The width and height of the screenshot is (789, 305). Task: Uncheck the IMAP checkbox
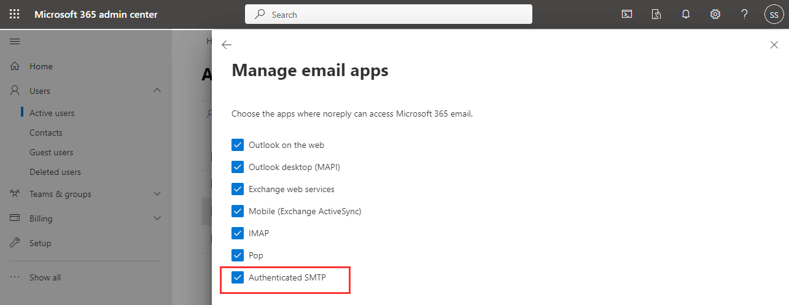point(238,233)
